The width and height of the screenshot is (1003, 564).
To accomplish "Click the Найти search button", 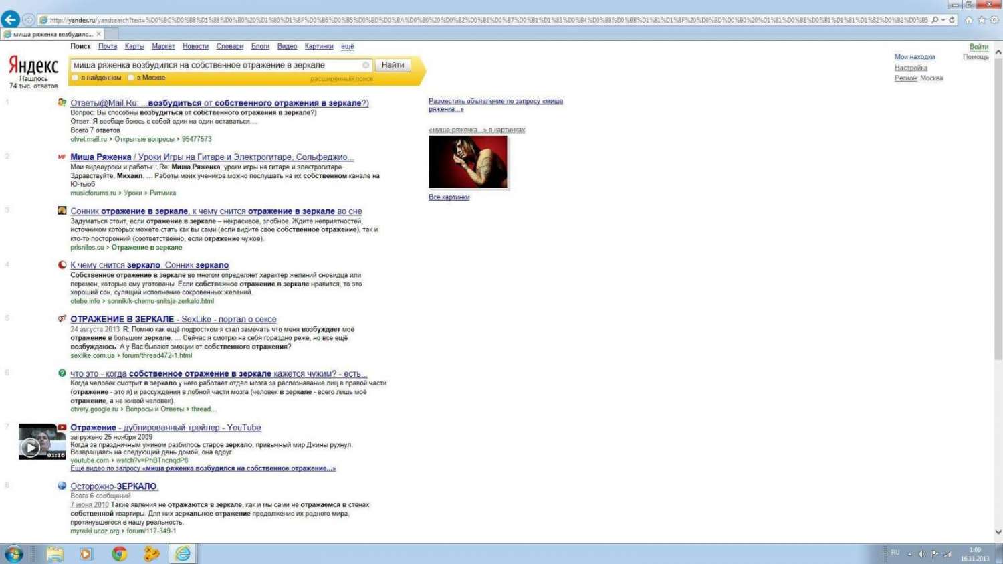I will [393, 65].
